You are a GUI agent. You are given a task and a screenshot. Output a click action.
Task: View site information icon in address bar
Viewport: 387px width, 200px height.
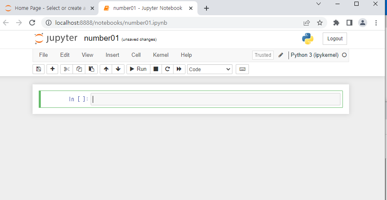(49, 23)
